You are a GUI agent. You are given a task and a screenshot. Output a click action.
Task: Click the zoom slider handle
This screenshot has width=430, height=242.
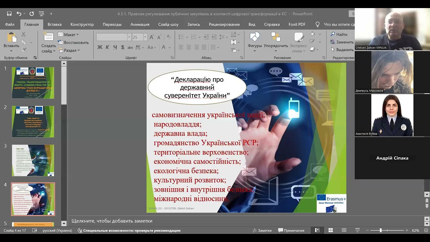point(381,230)
